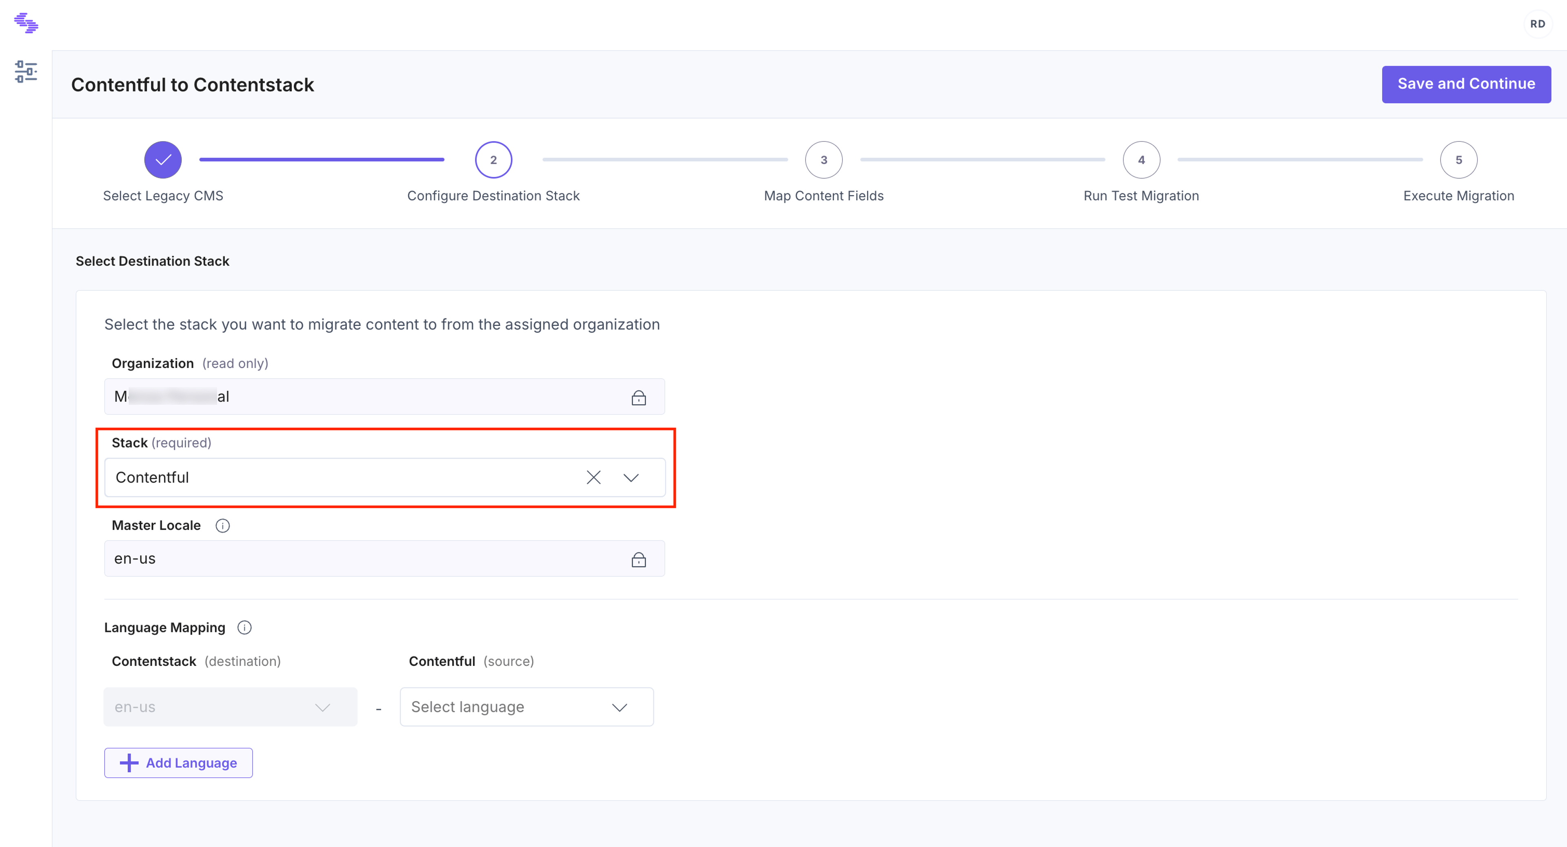The height and width of the screenshot is (847, 1567).
Task: Click Save and Continue
Action: (1466, 84)
